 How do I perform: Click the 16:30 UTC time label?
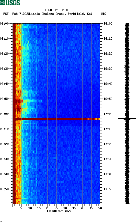click(x=108, y=68)
